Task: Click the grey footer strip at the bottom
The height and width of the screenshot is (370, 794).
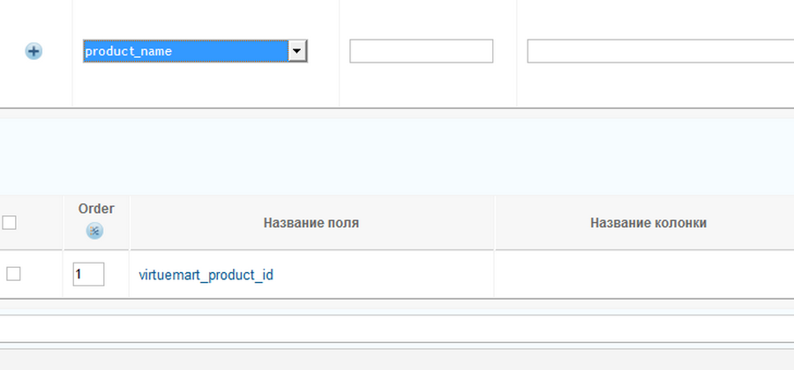Action: 397,359
